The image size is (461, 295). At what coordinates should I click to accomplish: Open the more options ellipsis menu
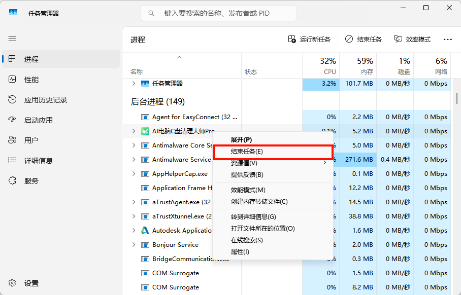click(x=447, y=39)
